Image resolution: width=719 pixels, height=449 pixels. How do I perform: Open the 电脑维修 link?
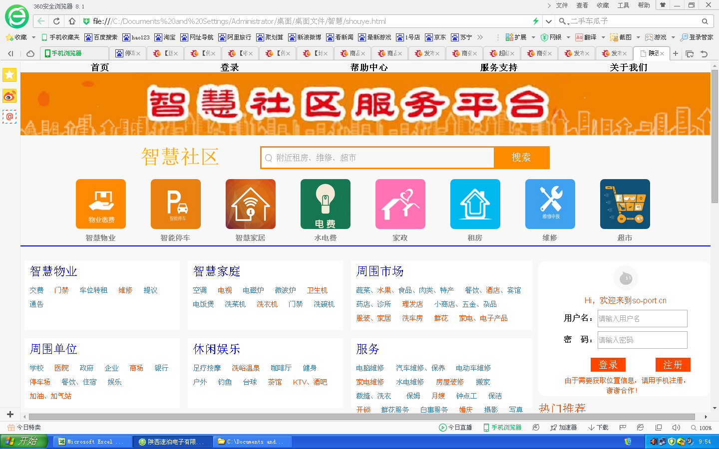[x=370, y=368]
